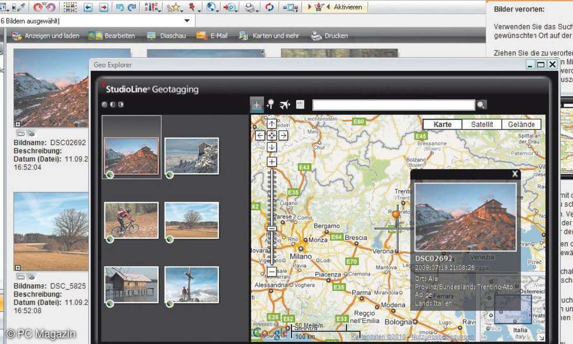Maximize the Geo Explorer window
573x344 pixels.
pos(541,64)
